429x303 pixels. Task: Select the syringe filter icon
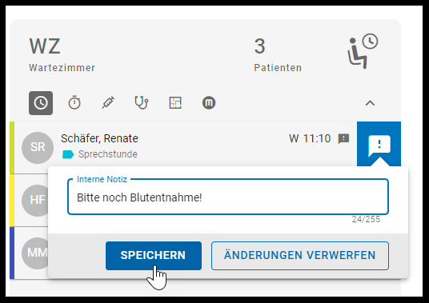(x=108, y=103)
